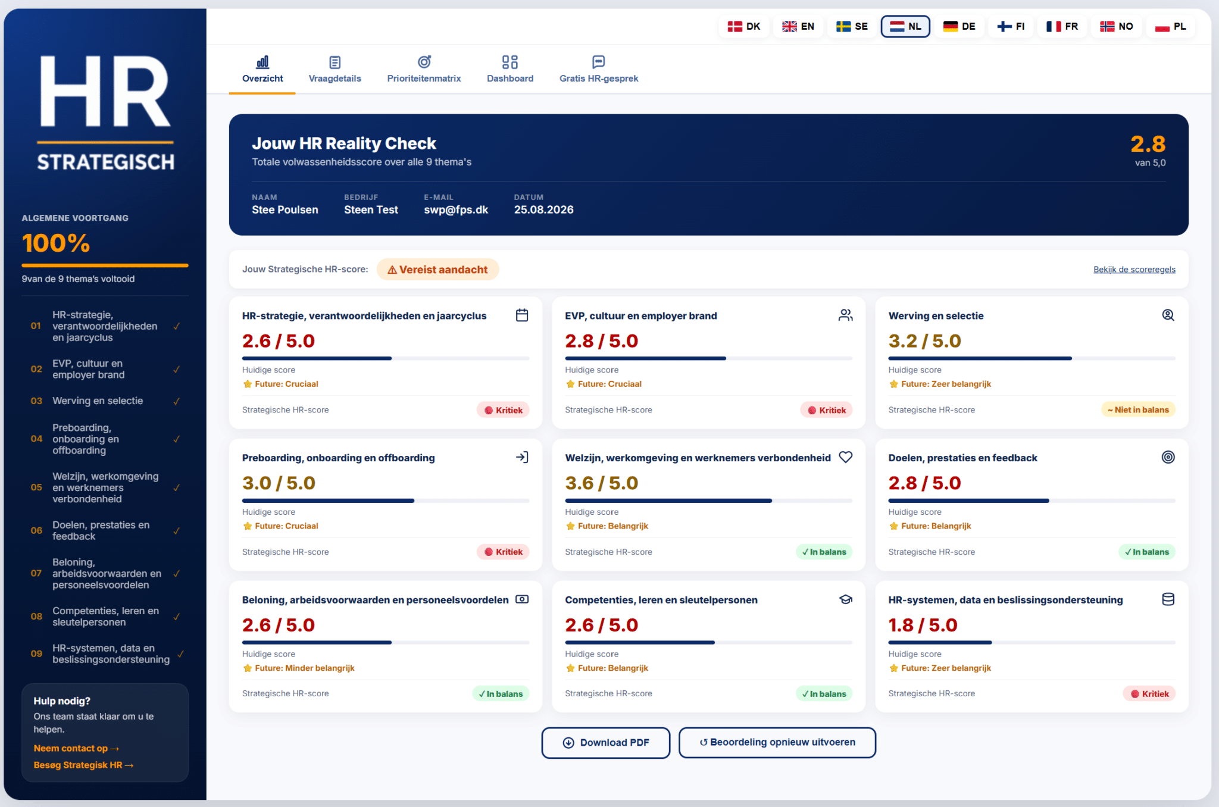The height and width of the screenshot is (807, 1219).
Task: Click arrow icon on Preboarding onboarding card
Action: (522, 457)
